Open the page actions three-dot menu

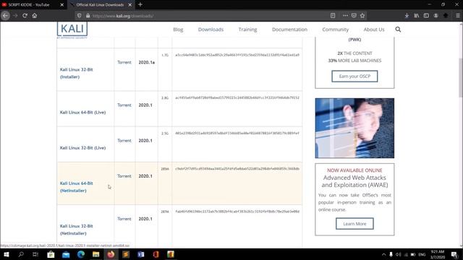click(345, 16)
